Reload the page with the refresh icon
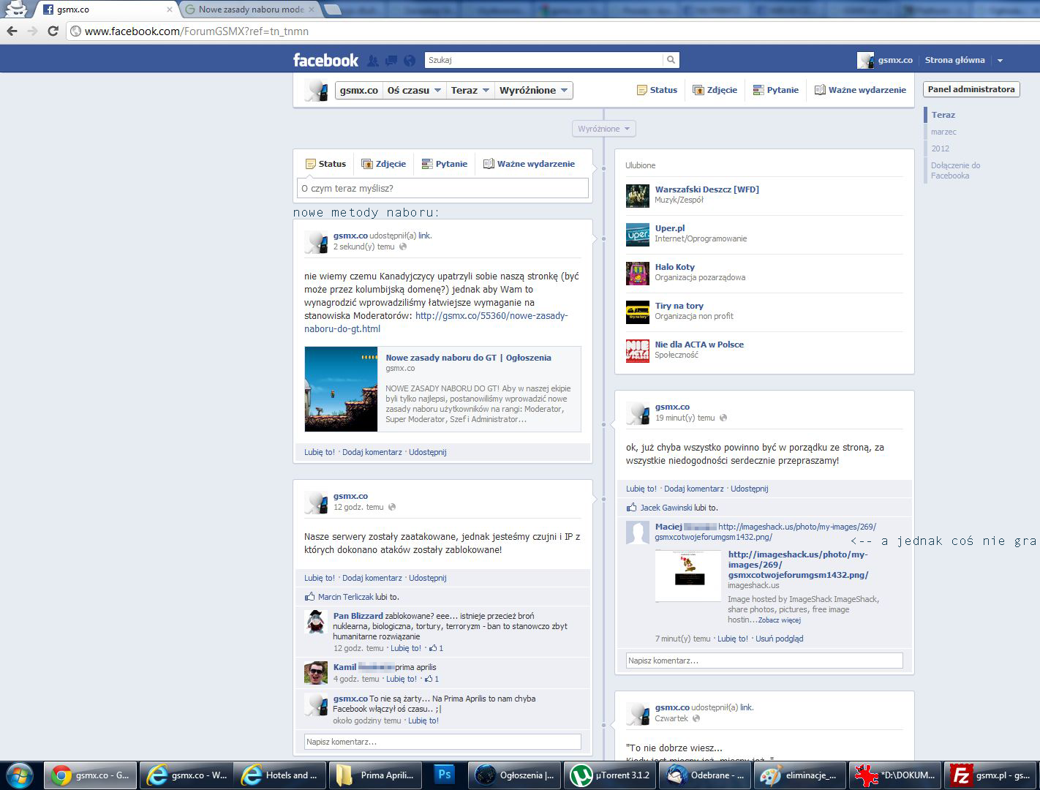 53,31
